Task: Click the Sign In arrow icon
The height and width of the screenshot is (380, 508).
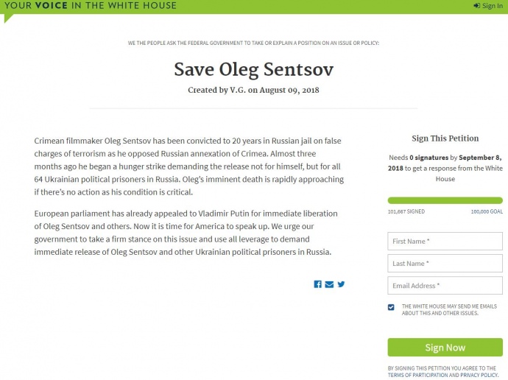Action: click(x=477, y=6)
